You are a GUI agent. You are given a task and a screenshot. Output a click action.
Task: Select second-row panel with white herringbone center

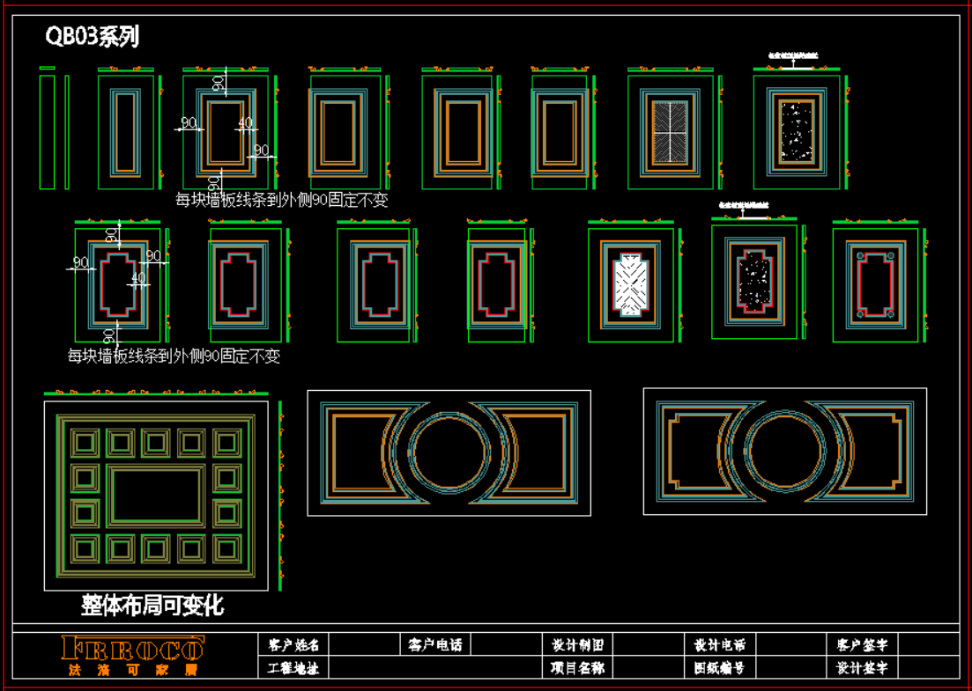pyautogui.click(x=630, y=285)
